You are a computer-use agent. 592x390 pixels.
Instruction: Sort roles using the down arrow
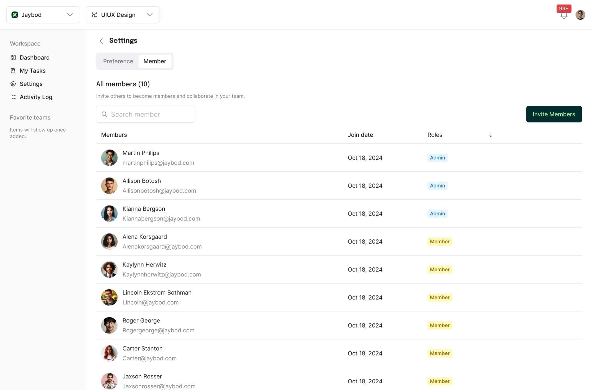tap(491, 135)
